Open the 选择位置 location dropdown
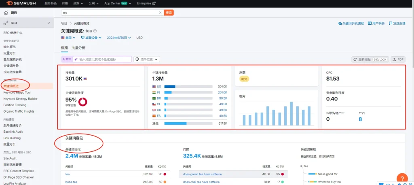The width and height of the screenshot is (414, 185). point(147,59)
